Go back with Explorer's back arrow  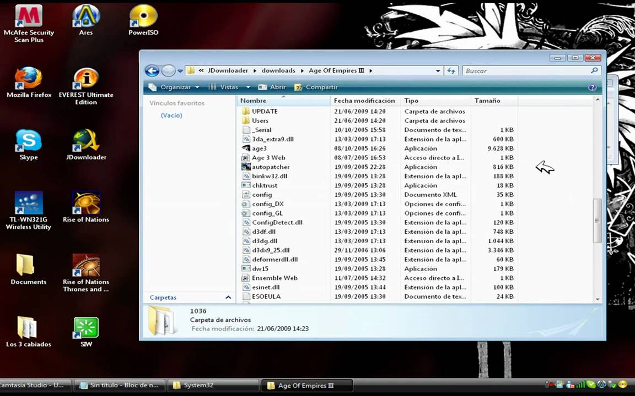click(x=152, y=71)
